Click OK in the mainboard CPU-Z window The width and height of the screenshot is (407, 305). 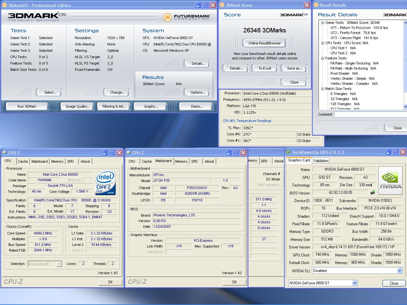click(234, 282)
